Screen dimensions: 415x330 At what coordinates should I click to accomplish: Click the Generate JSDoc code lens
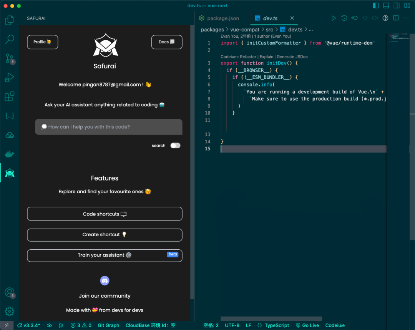coord(292,56)
